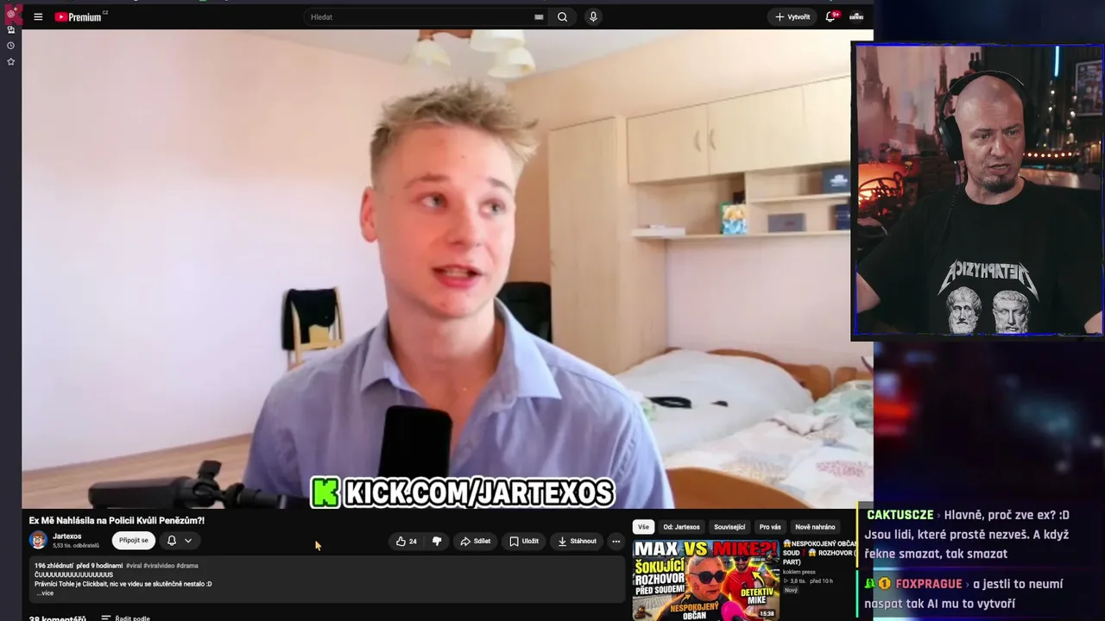Open comment sort 'Řadit podle' menu

(125, 618)
